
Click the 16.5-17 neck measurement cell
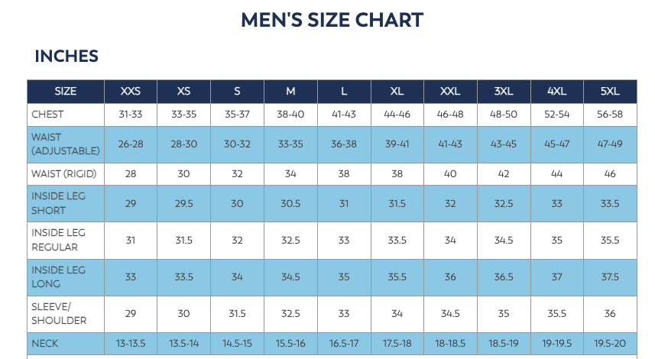(344, 344)
